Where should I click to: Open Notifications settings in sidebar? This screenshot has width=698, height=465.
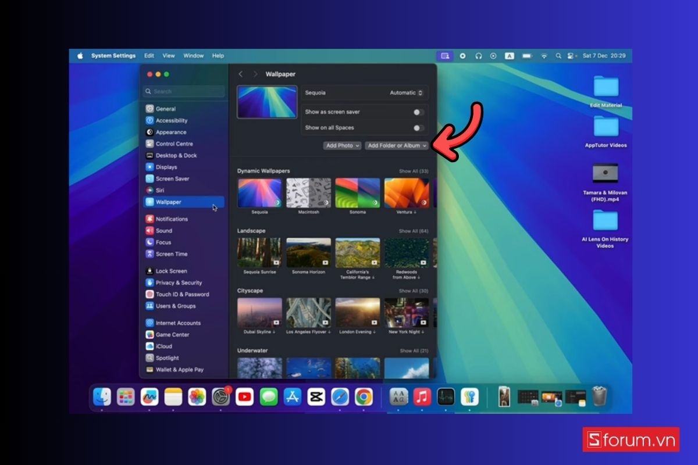(184, 219)
